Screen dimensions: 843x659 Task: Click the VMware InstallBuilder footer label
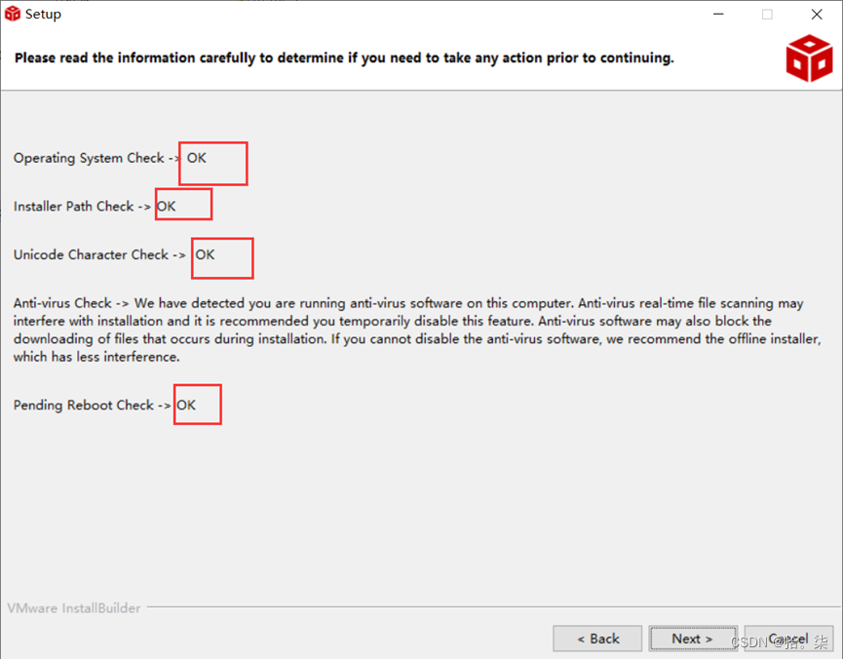click(x=74, y=608)
